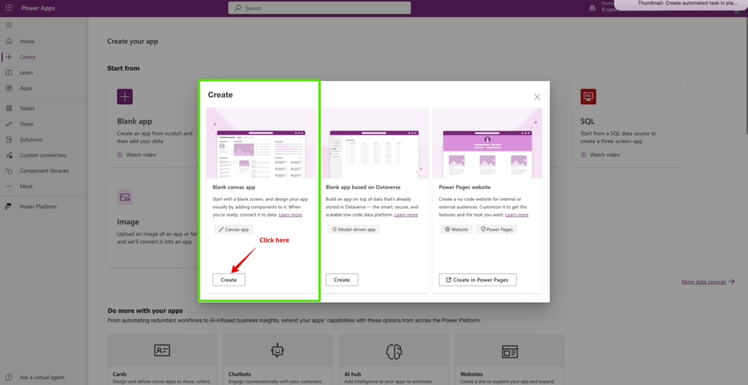Image resolution: width=748 pixels, height=385 pixels.
Task: Open Learn more link for Blank canvas app
Action: coord(290,215)
